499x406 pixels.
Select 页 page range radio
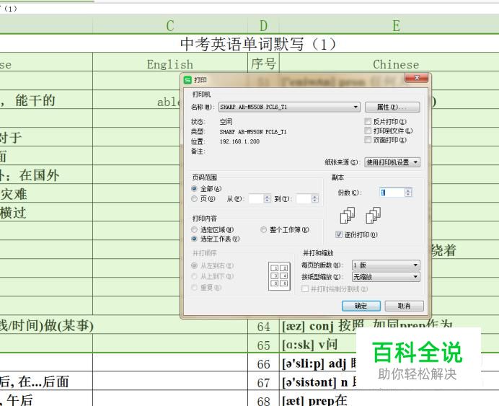coord(195,198)
